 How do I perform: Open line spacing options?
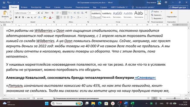(72, 18)
